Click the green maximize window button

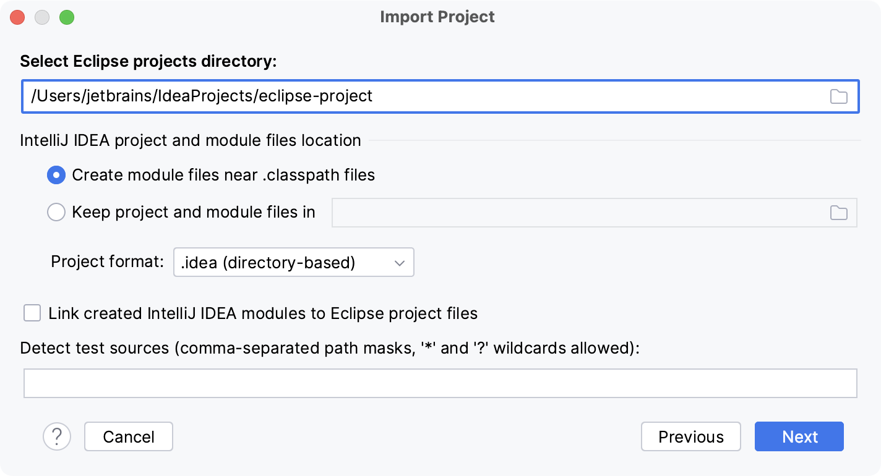(x=67, y=17)
